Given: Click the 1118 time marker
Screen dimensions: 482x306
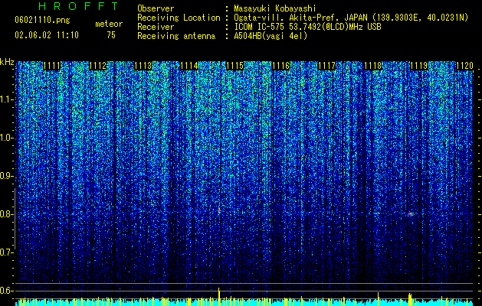Looking at the screenshot, I should pyautogui.click(x=373, y=66).
